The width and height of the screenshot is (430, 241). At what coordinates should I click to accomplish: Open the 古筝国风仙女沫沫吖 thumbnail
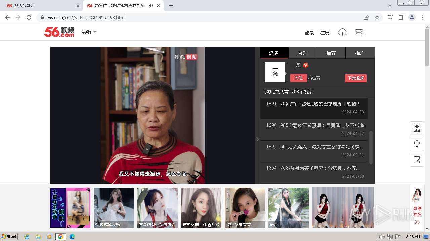point(158,208)
